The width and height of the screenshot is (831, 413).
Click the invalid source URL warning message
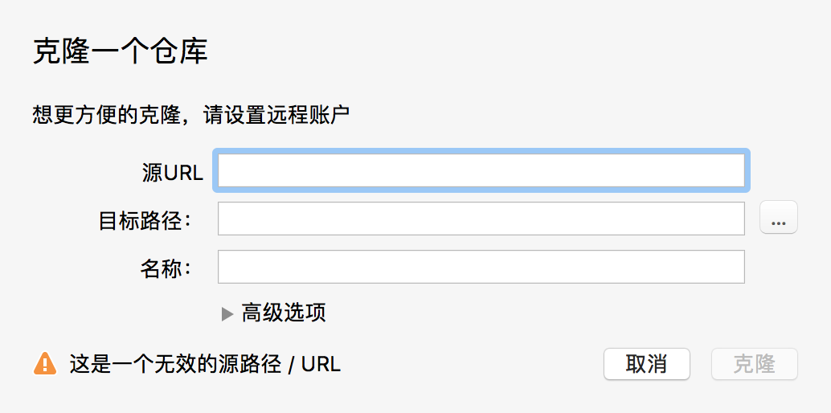pos(205,364)
